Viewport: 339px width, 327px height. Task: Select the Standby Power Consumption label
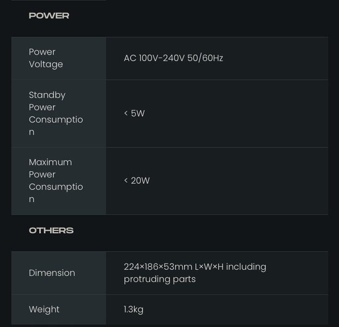tap(56, 113)
